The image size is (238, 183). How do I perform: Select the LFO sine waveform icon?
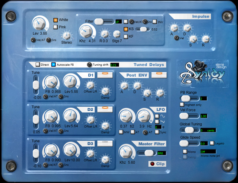click(157, 116)
